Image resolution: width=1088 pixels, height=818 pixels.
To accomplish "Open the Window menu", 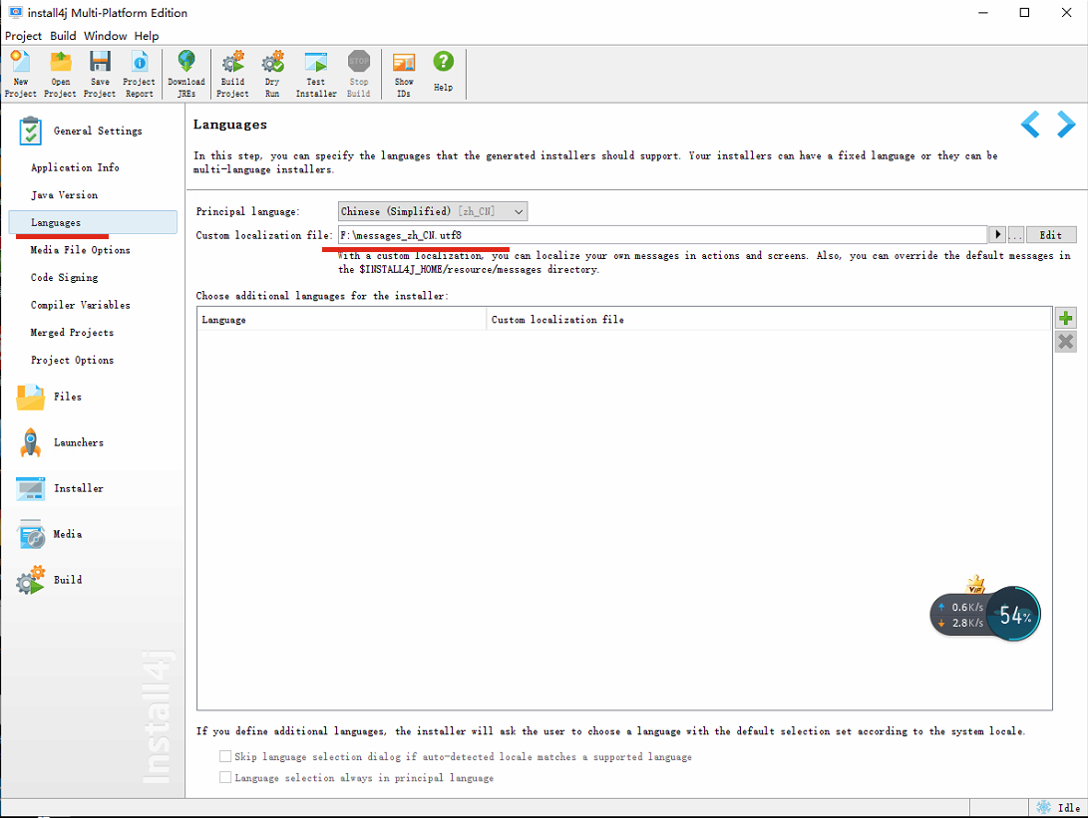I will (x=106, y=36).
